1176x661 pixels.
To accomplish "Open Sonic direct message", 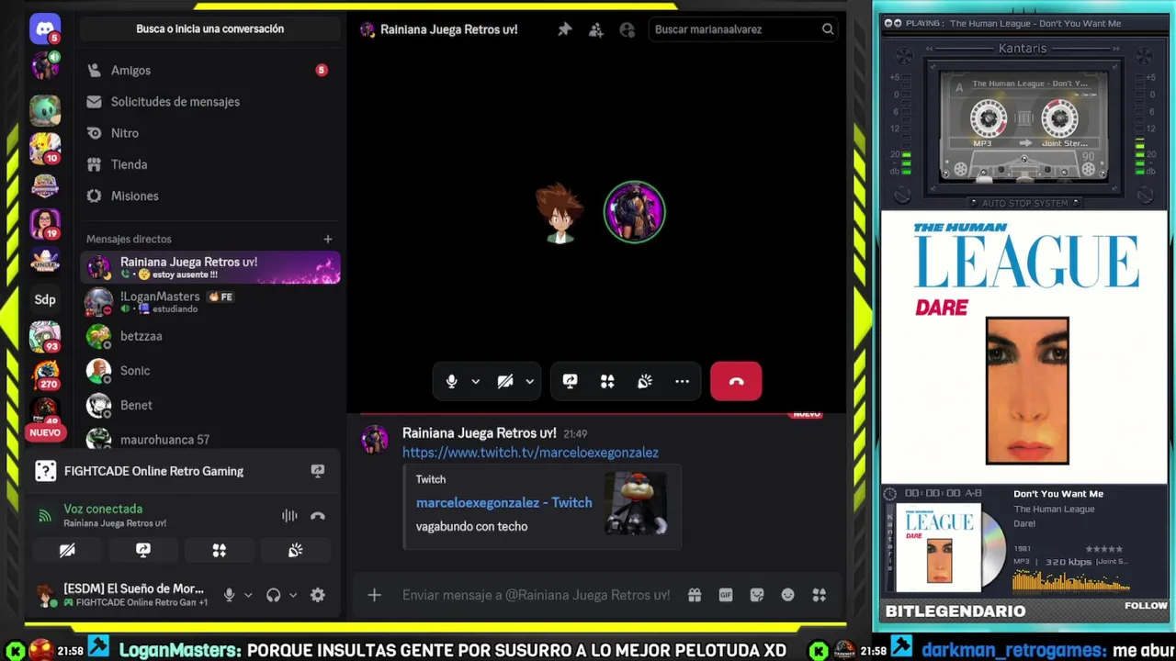I will (210, 371).
